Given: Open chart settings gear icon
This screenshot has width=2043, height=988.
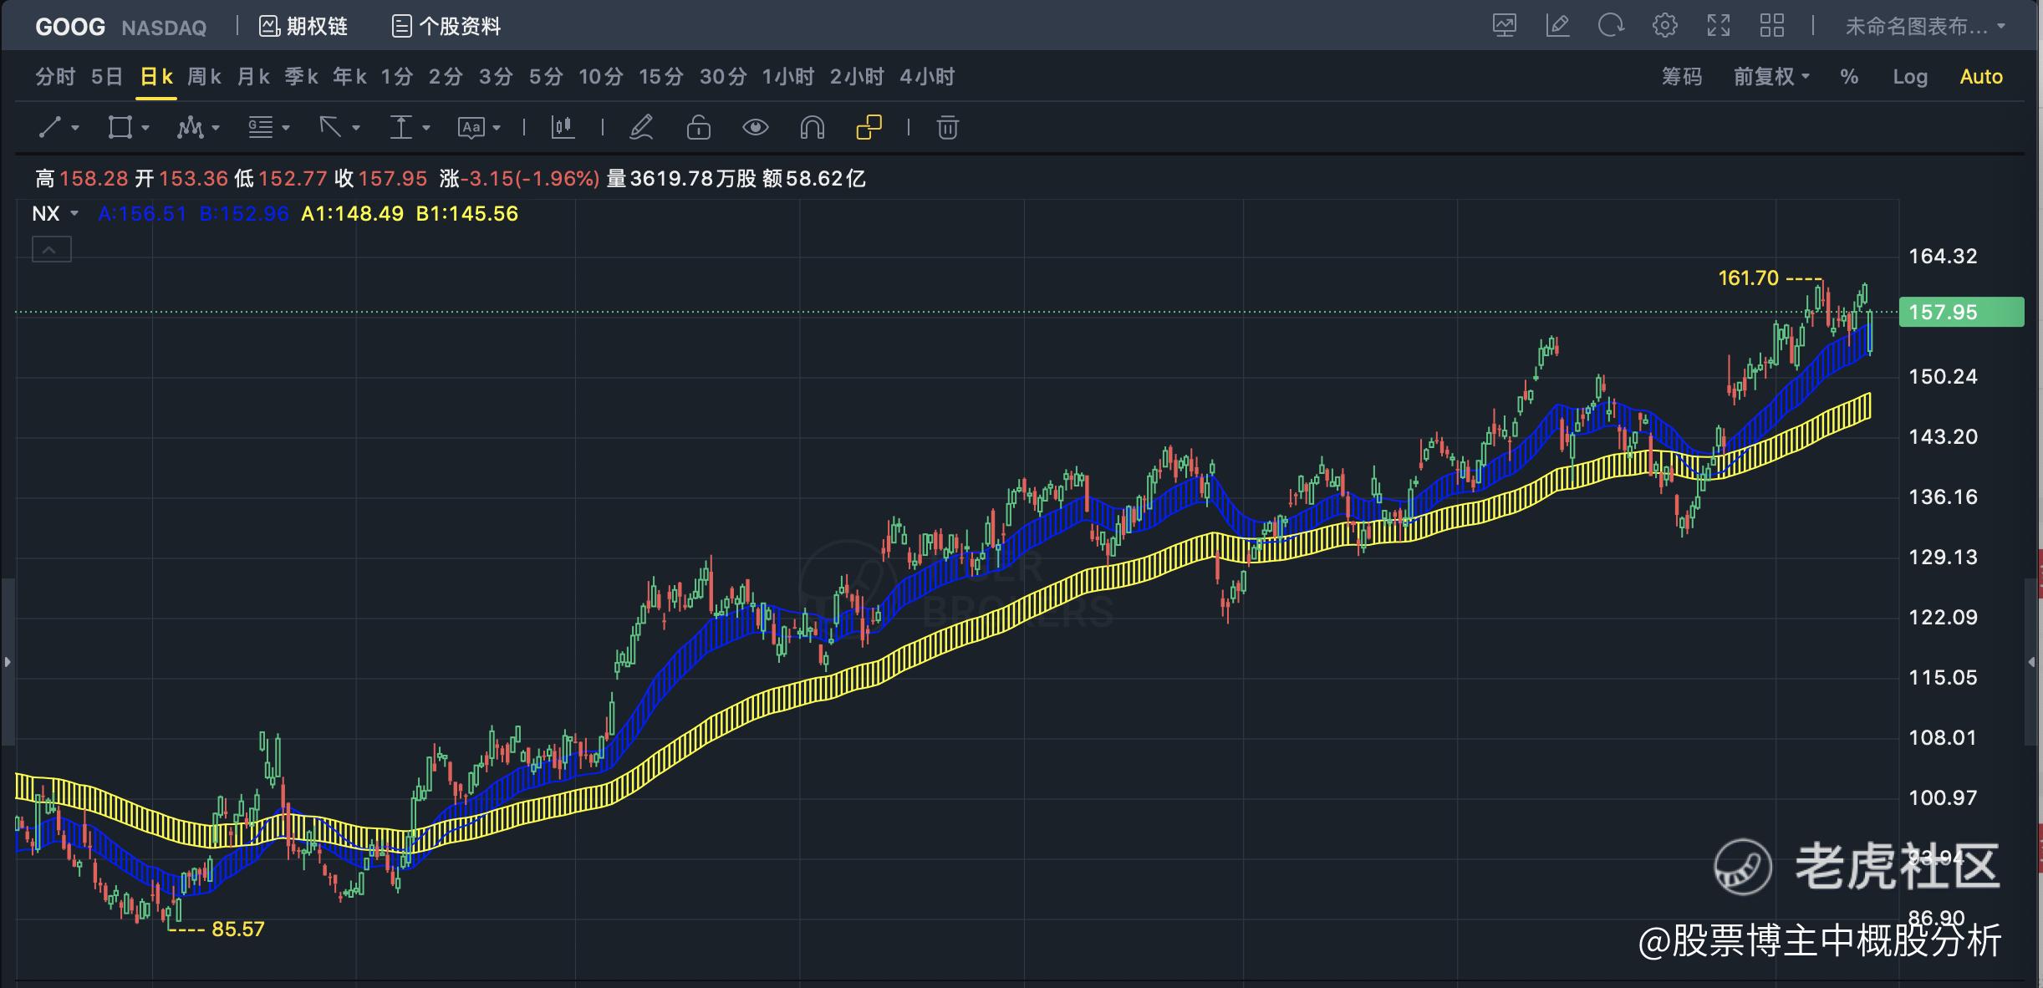Looking at the screenshot, I should click(x=1664, y=26).
